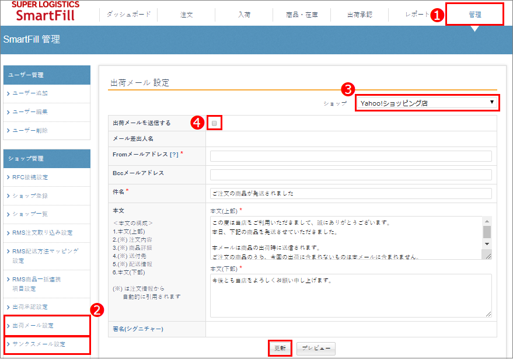Click the 件名 subject text field
This screenshot has width=513, height=359.
point(350,193)
